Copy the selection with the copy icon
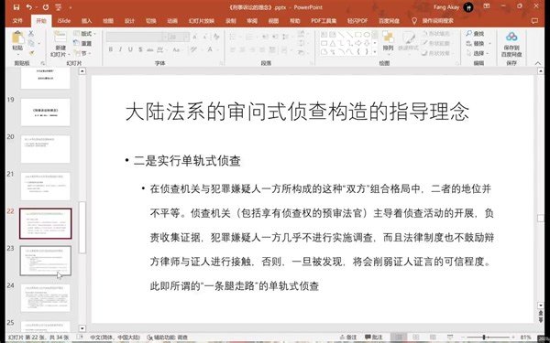This screenshot has height=343, width=550. pyautogui.click(x=31, y=43)
